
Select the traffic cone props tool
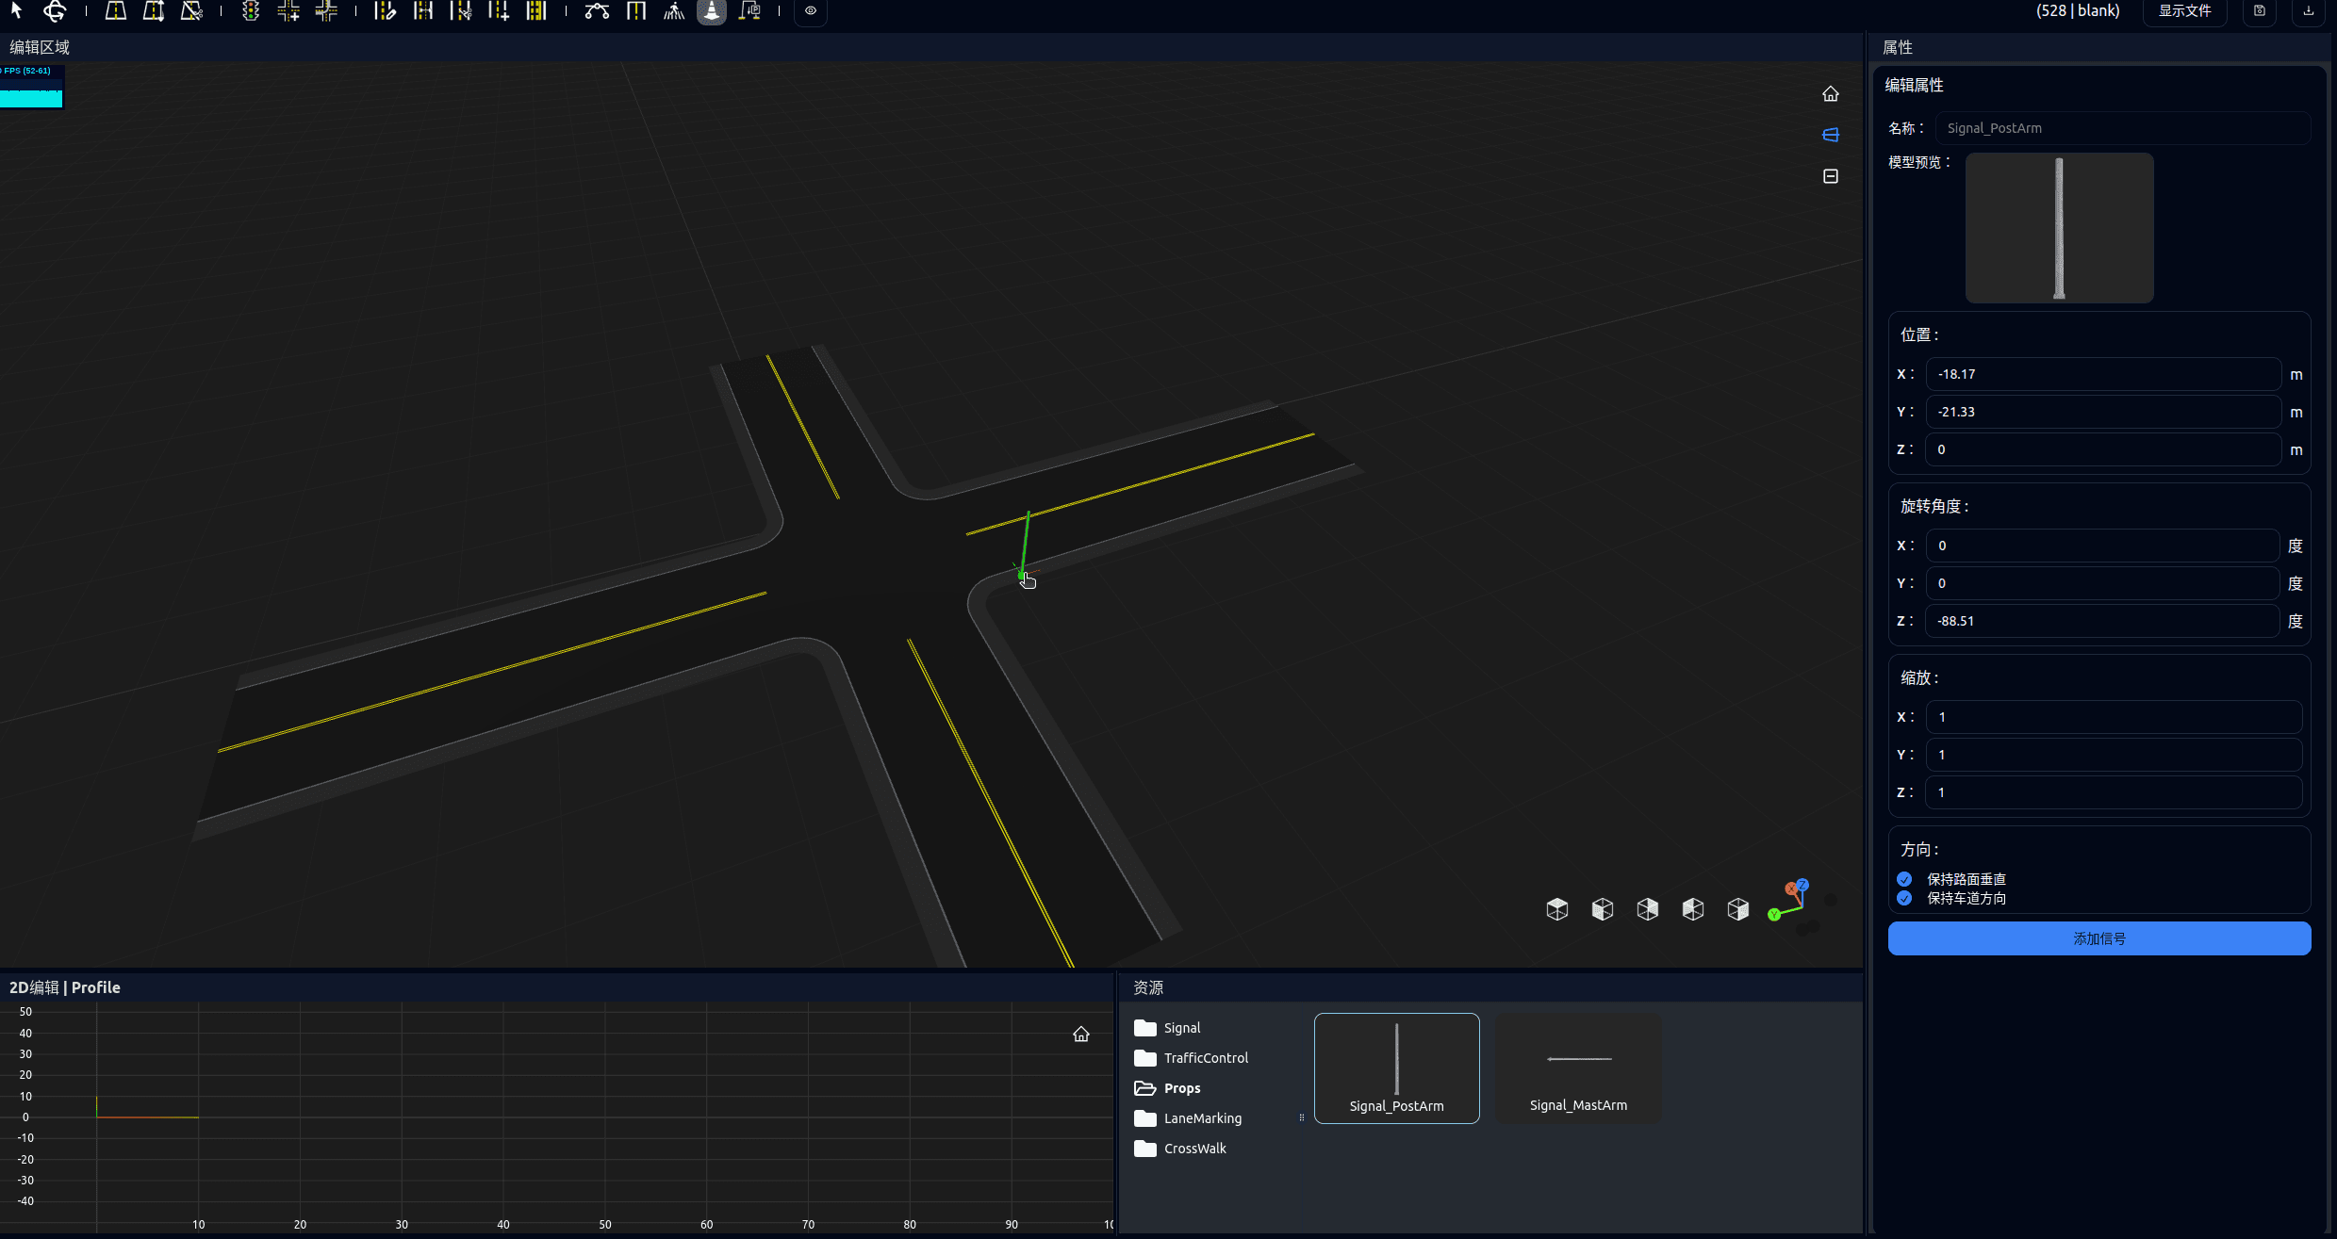pyautogui.click(x=712, y=10)
